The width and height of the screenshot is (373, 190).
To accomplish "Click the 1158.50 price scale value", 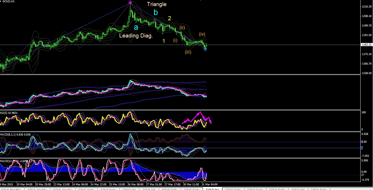I will point(366,73).
